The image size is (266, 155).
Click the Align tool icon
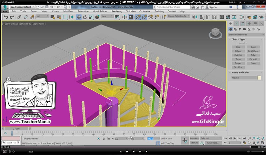(x=201, y=17)
